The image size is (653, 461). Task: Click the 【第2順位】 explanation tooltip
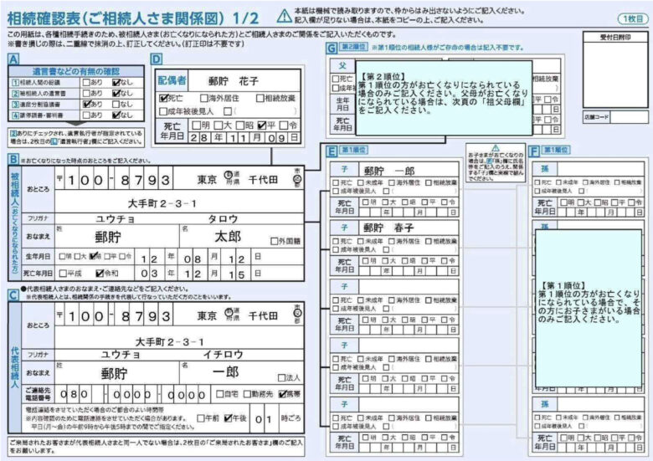click(x=444, y=98)
